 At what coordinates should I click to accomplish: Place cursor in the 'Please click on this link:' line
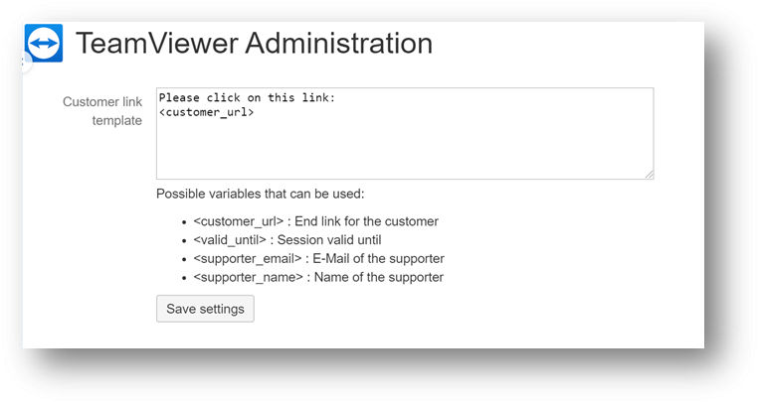click(247, 97)
